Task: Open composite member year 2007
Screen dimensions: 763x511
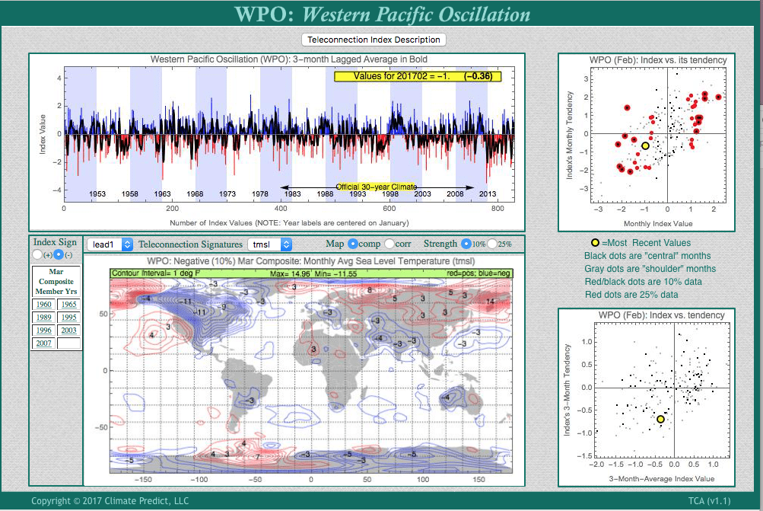Action: (44, 343)
